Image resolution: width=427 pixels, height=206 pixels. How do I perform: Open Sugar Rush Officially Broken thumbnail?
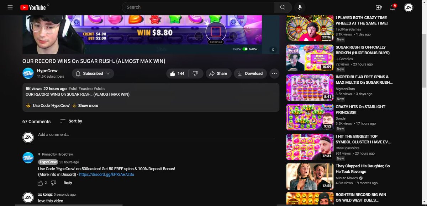coord(310,58)
